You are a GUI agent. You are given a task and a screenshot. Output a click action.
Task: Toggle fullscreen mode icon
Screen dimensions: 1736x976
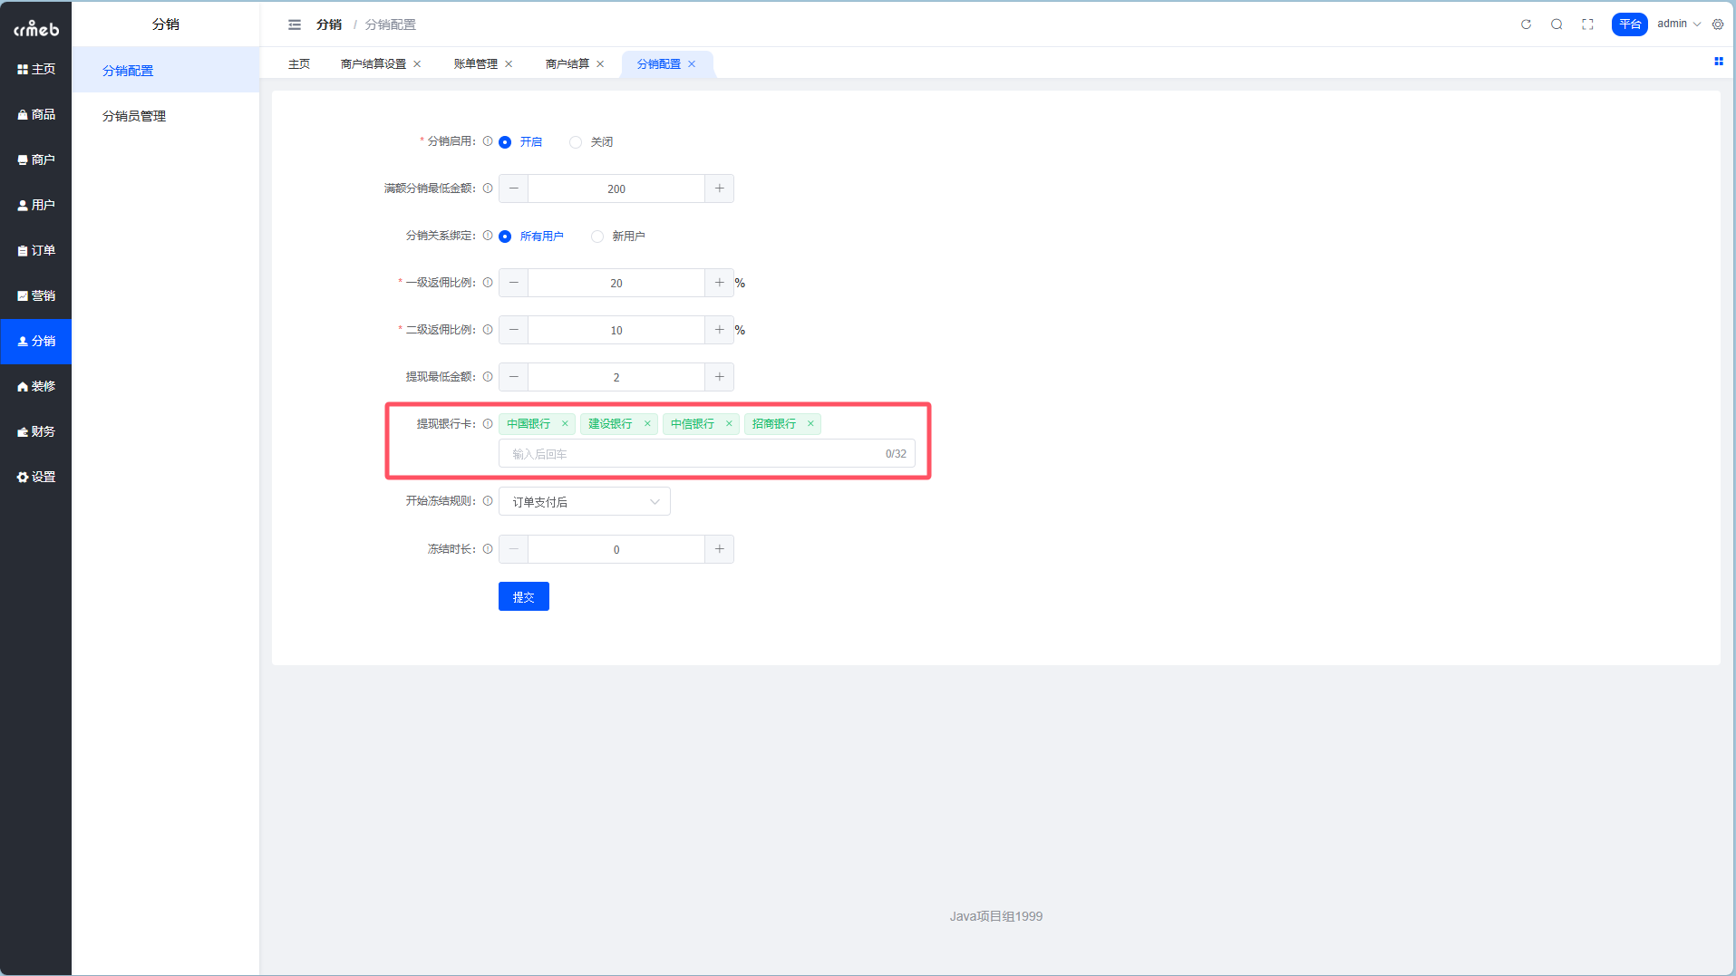[x=1587, y=24]
